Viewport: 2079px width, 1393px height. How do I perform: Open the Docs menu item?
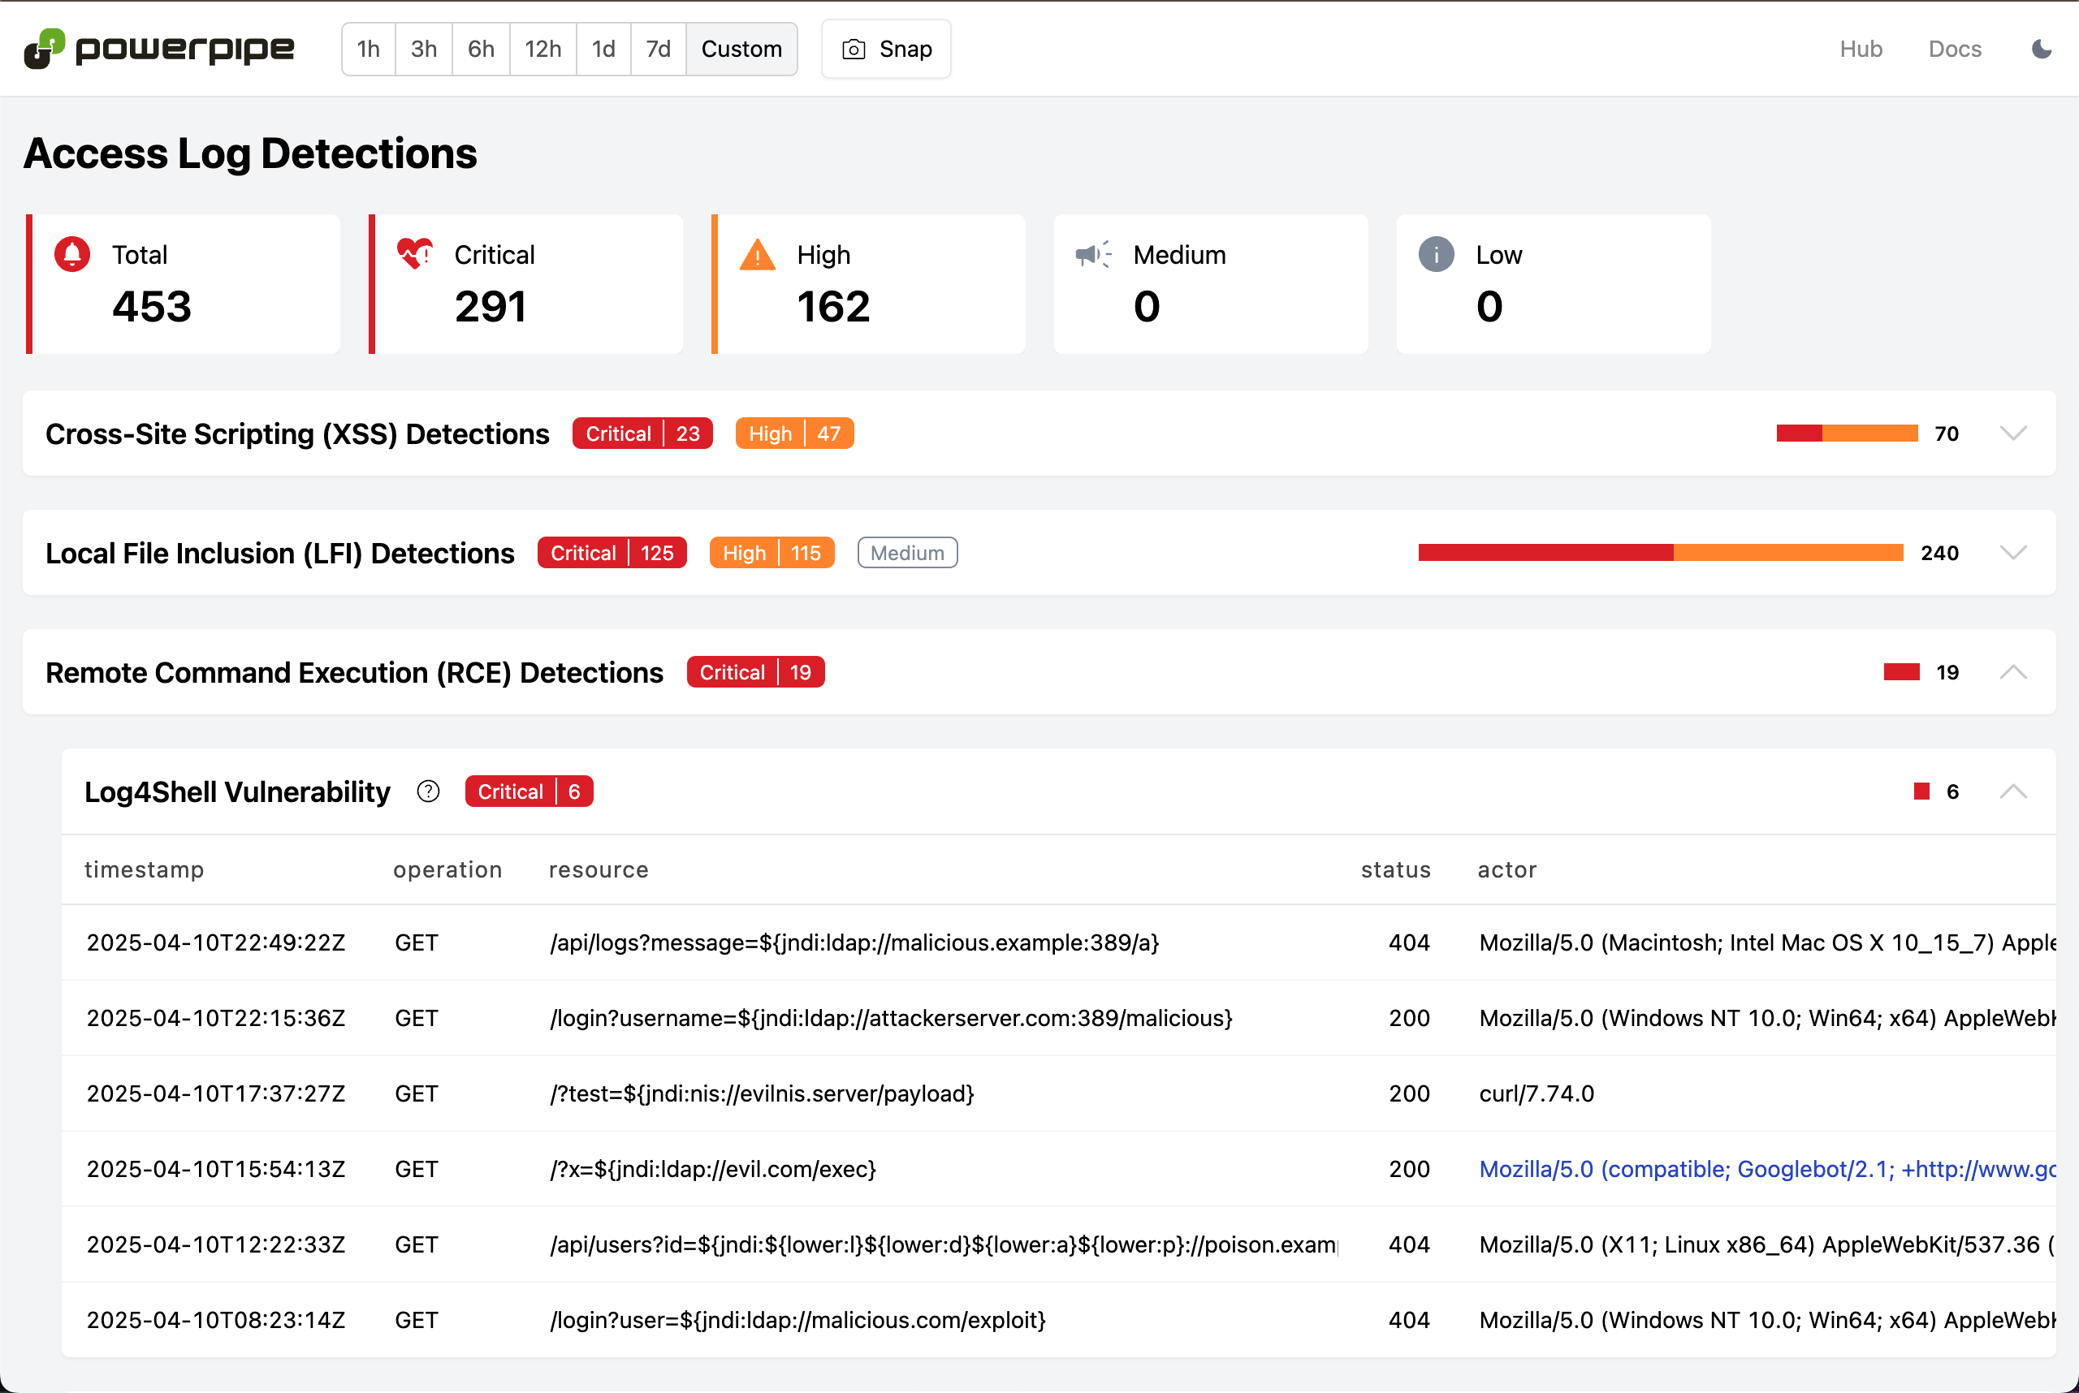[x=1955, y=49]
